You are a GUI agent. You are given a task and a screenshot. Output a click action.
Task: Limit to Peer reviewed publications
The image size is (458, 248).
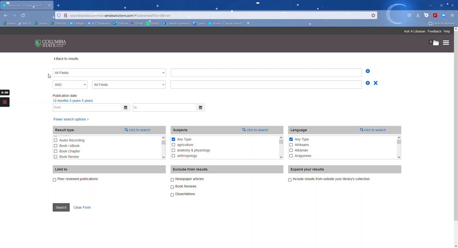pos(54,180)
